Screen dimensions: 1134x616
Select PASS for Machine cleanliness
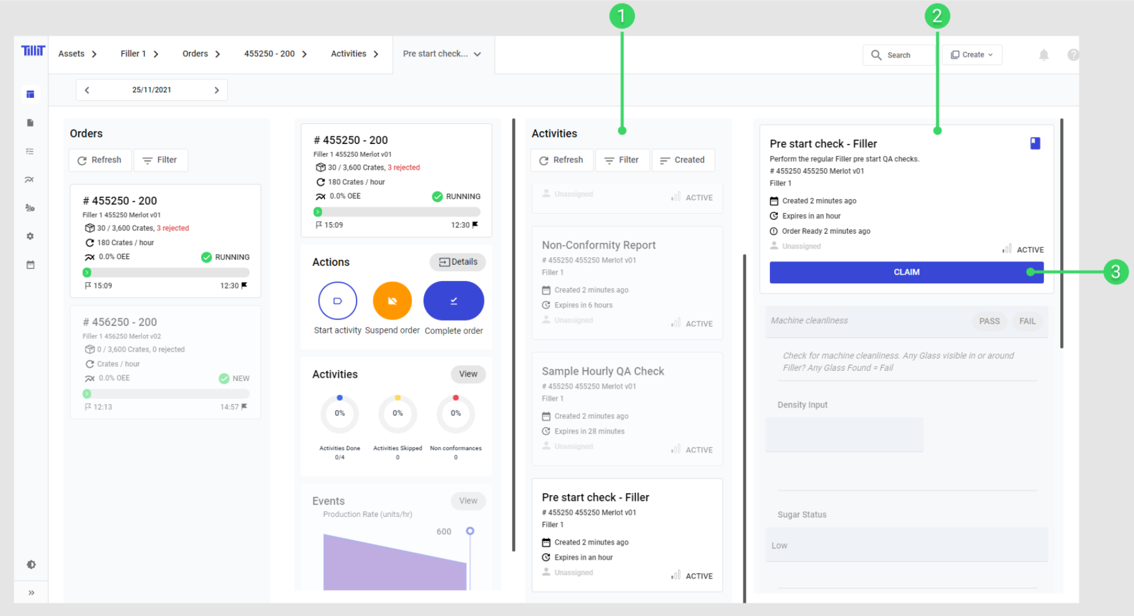[x=989, y=321]
